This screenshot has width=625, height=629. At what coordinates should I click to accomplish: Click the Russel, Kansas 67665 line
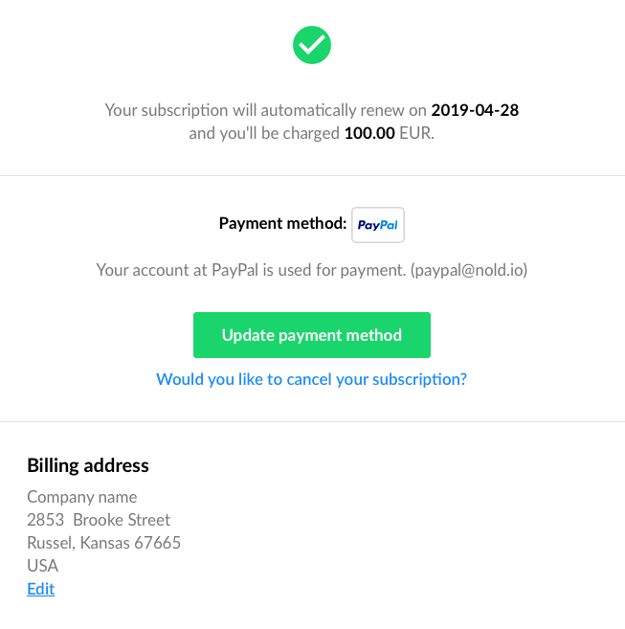[x=104, y=543]
